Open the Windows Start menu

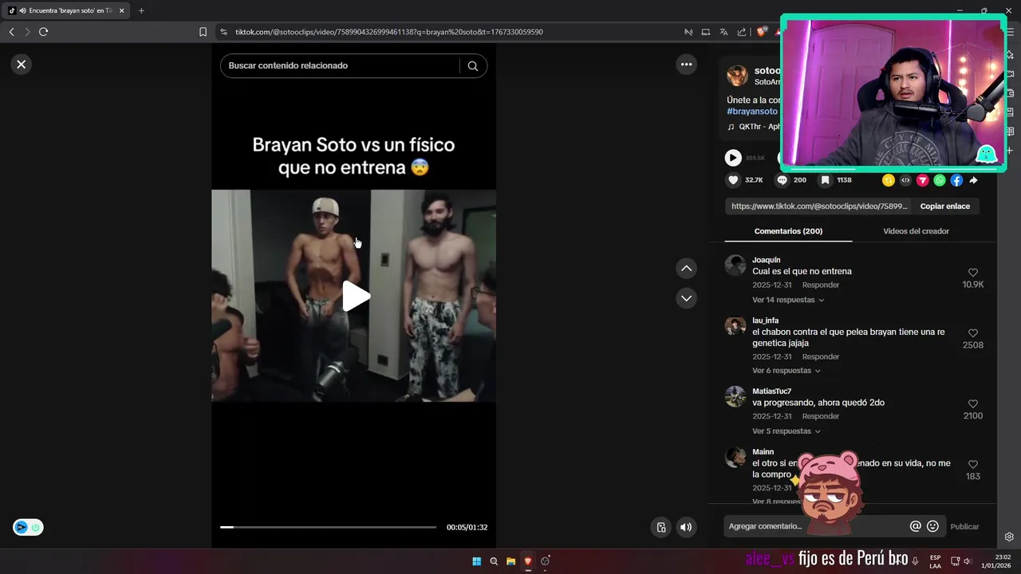476,561
